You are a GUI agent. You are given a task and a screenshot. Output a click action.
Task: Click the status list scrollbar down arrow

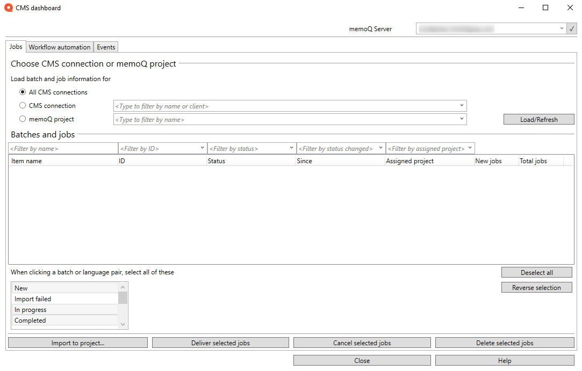(123, 324)
